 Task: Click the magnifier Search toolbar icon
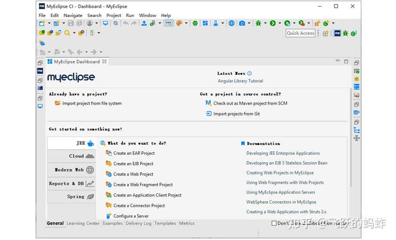pos(67,33)
